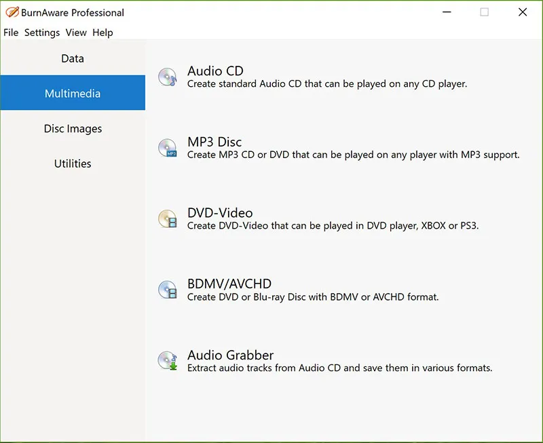Switch to the Data category
This screenshot has height=443, width=543.
click(x=73, y=58)
